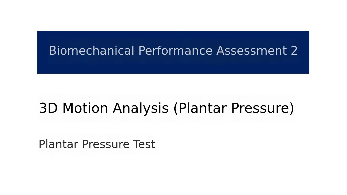Click the letter B starting the banner title
The image size is (347, 195).
tap(52, 51)
